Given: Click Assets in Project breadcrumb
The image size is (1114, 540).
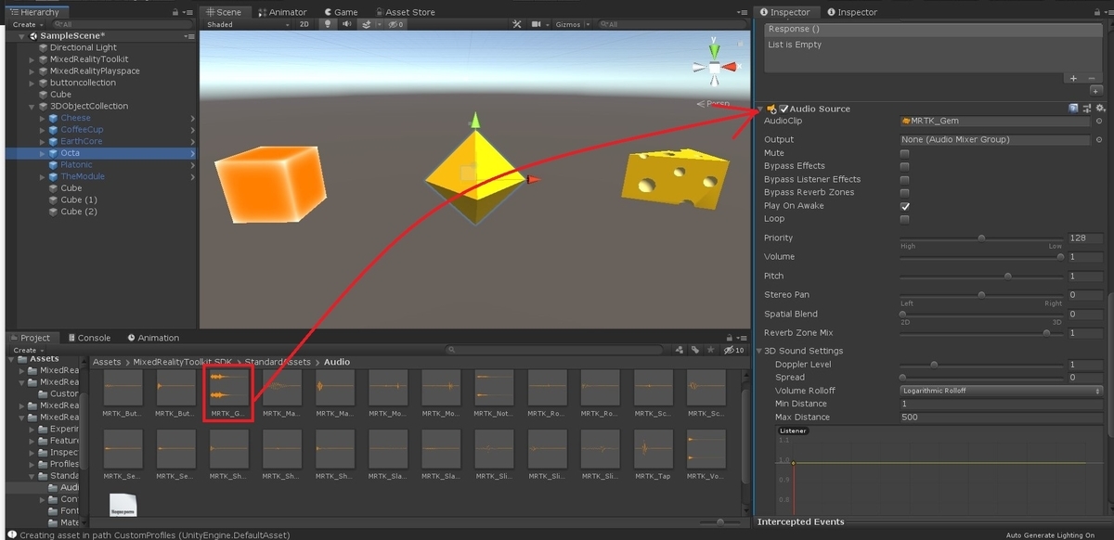Looking at the screenshot, I should (107, 362).
